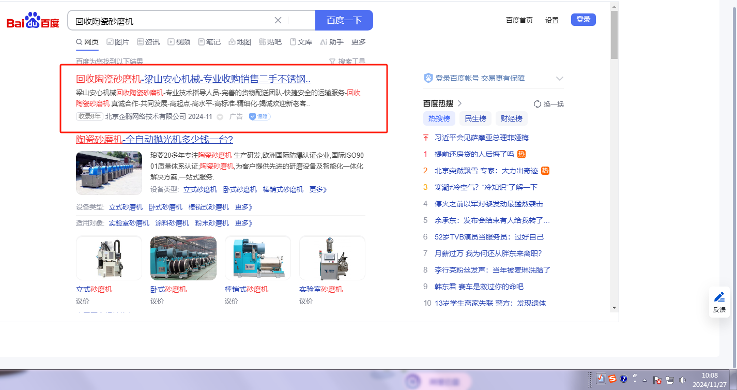Image resolution: width=737 pixels, height=390 pixels.
Task: Click the blue help question mark icon
Action: click(624, 379)
